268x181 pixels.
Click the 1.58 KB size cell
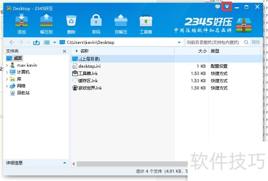(198, 88)
